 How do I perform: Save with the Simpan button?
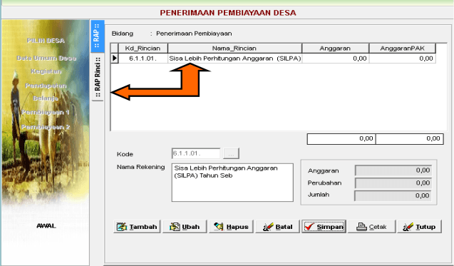coord(324,227)
